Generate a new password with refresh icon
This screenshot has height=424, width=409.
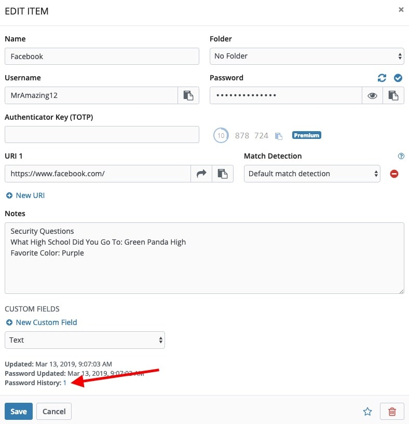click(381, 78)
